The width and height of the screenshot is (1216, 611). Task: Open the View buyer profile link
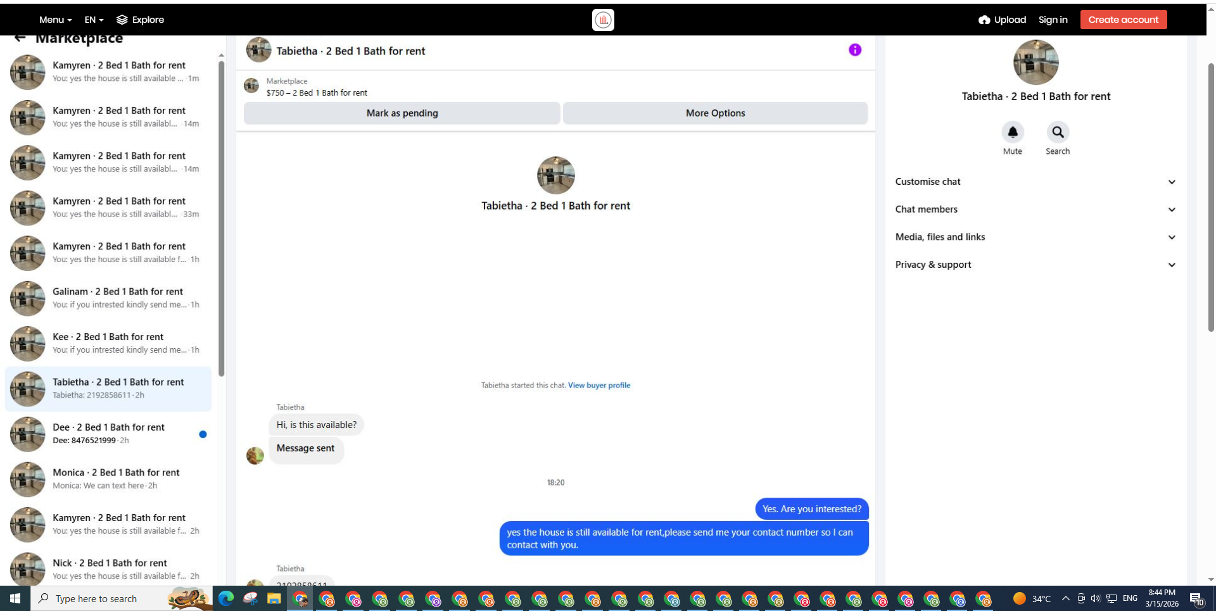coord(599,385)
